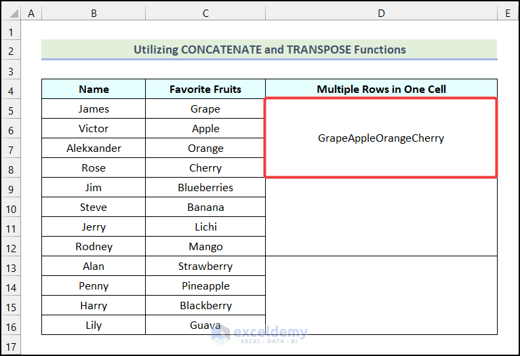520x356 pixels.
Task: Select column A header
Action: point(31,14)
